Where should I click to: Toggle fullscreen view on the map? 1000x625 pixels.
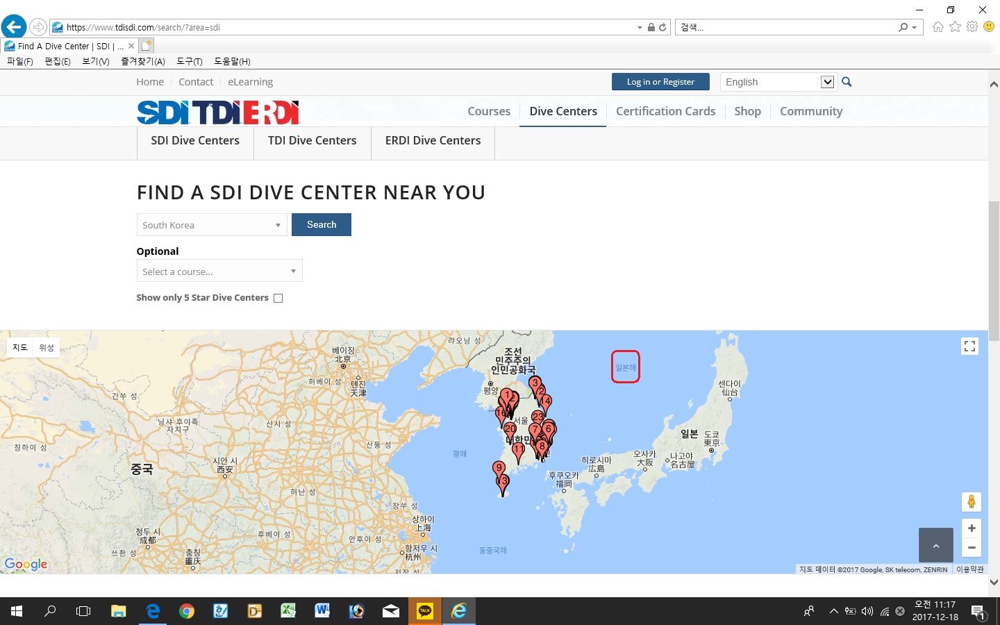(970, 346)
